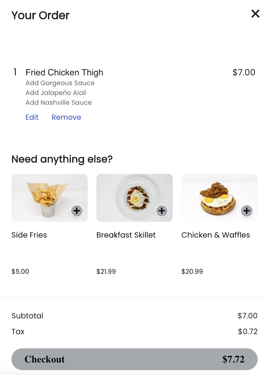Close the Your Order panel
This screenshot has width=268, height=375.
[255, 14]
